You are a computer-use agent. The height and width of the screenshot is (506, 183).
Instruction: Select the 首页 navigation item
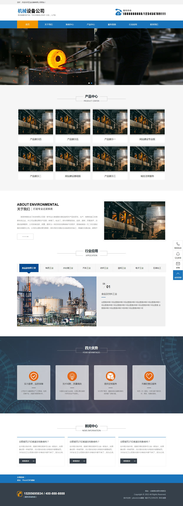click(27, 25)
